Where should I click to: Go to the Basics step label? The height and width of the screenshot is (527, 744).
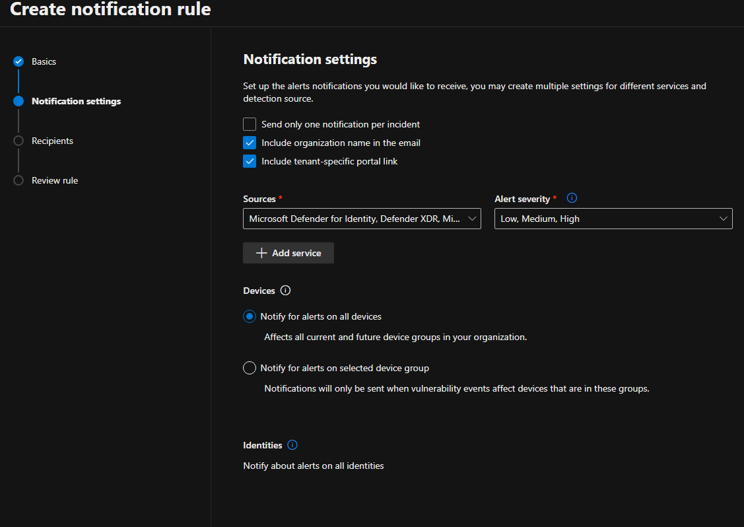pyautogui.click(x=44, y=61)
